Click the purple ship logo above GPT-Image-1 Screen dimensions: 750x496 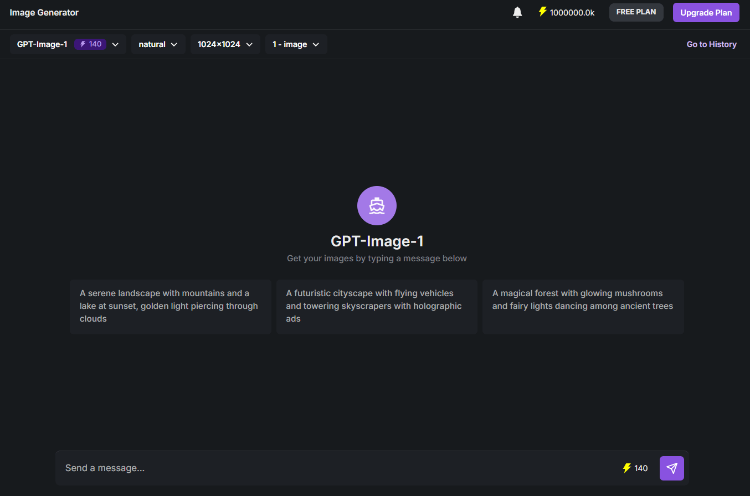coord(377,205)
